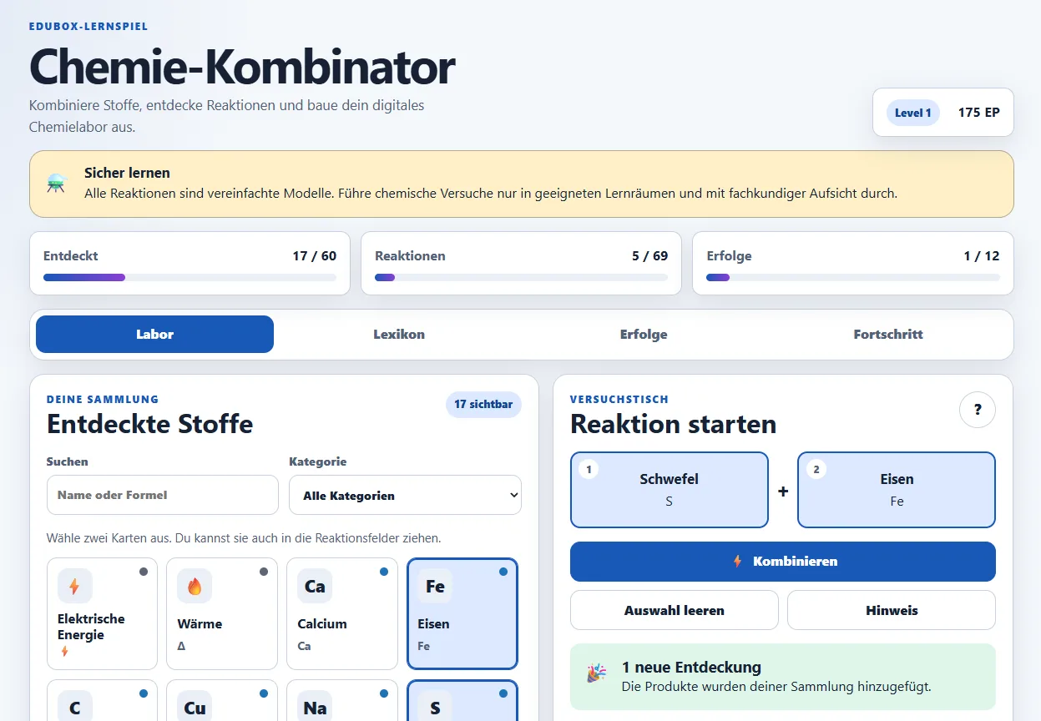Click the Entdeckte Stoffe heading
This screenshot has height=721, width=1041.
pos(149,424)
